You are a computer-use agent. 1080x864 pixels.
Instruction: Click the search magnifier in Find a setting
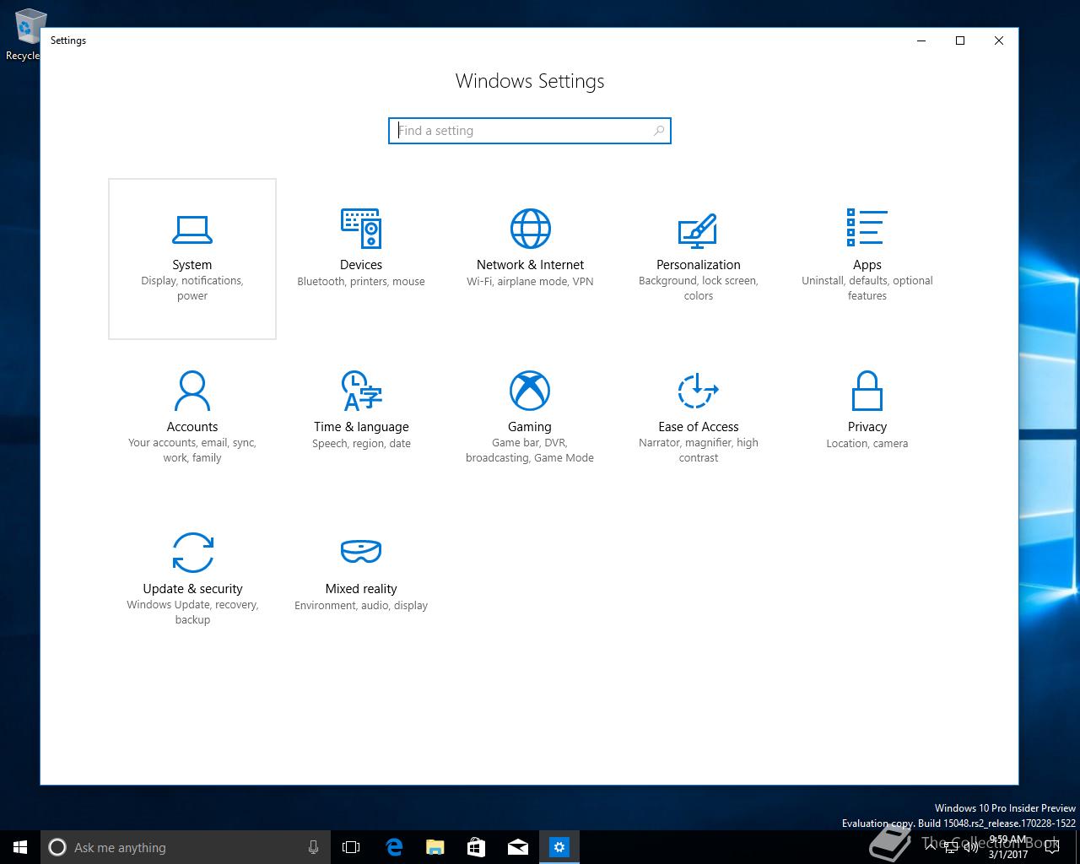click(659, 131)
